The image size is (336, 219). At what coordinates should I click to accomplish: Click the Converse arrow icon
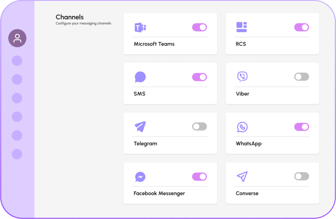[242, 177]
